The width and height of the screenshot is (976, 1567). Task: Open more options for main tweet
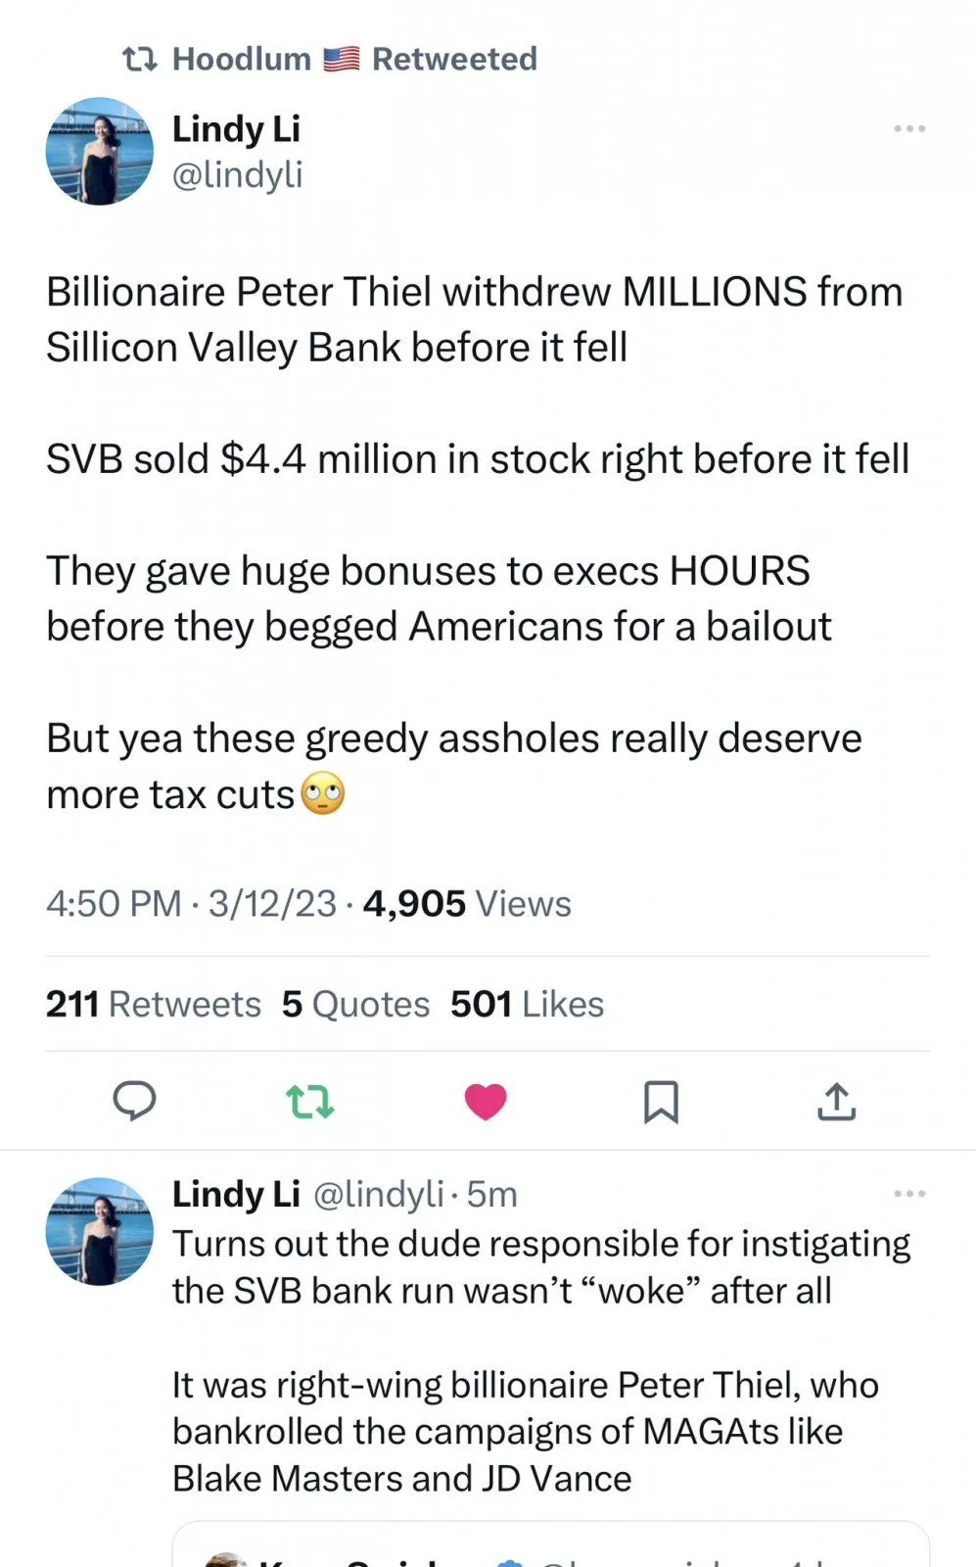coord(909,128)
